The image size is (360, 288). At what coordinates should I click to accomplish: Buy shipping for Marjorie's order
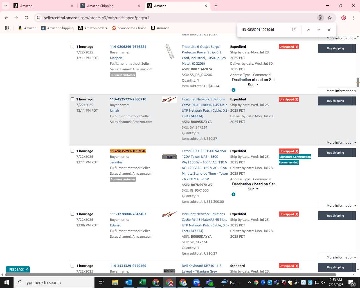pyautogui.click(x=335, y=48)
